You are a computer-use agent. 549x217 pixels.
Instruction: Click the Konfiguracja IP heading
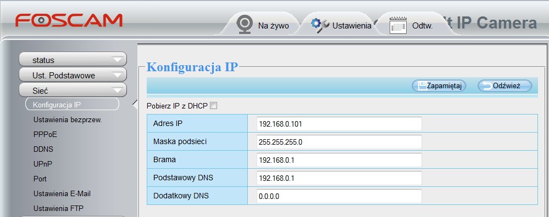[192, 67]
